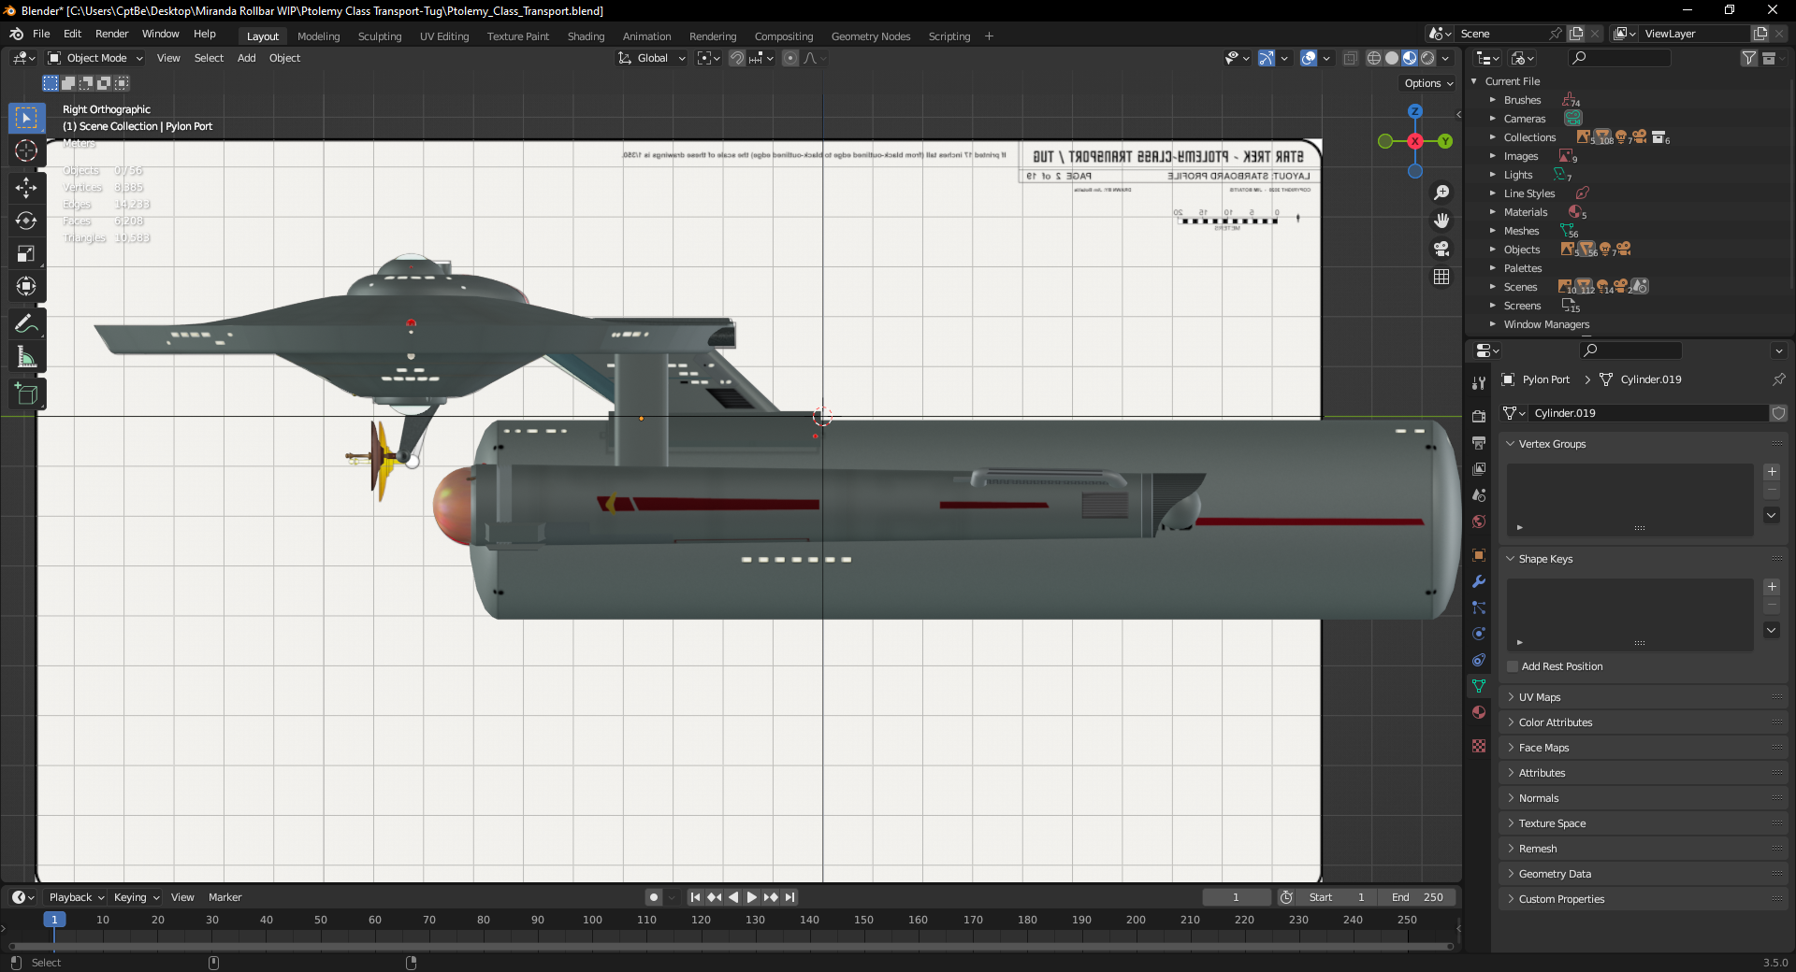Open the Render menu
The width and height of the screenshot is (1796, 972).
click(111, 34)
